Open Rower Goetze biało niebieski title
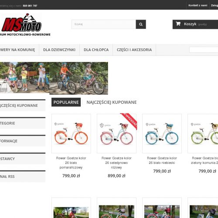 pyautogui.click(x=162, y=160)
